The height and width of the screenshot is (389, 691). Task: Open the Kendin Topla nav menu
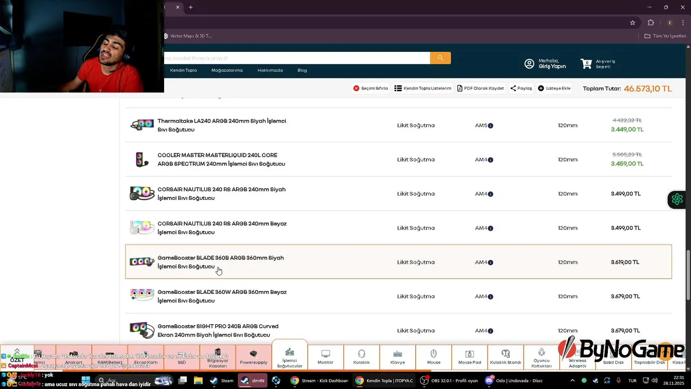[x=184, y=70]
